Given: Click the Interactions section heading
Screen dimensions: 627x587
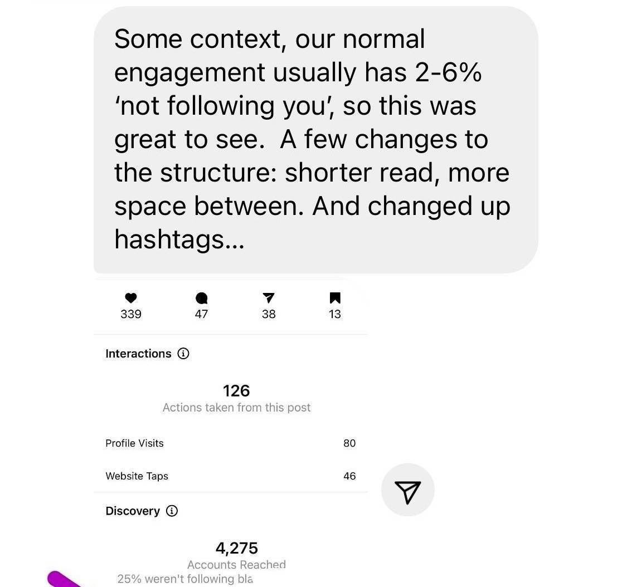Looking at the screenshot, I should 138,354.
